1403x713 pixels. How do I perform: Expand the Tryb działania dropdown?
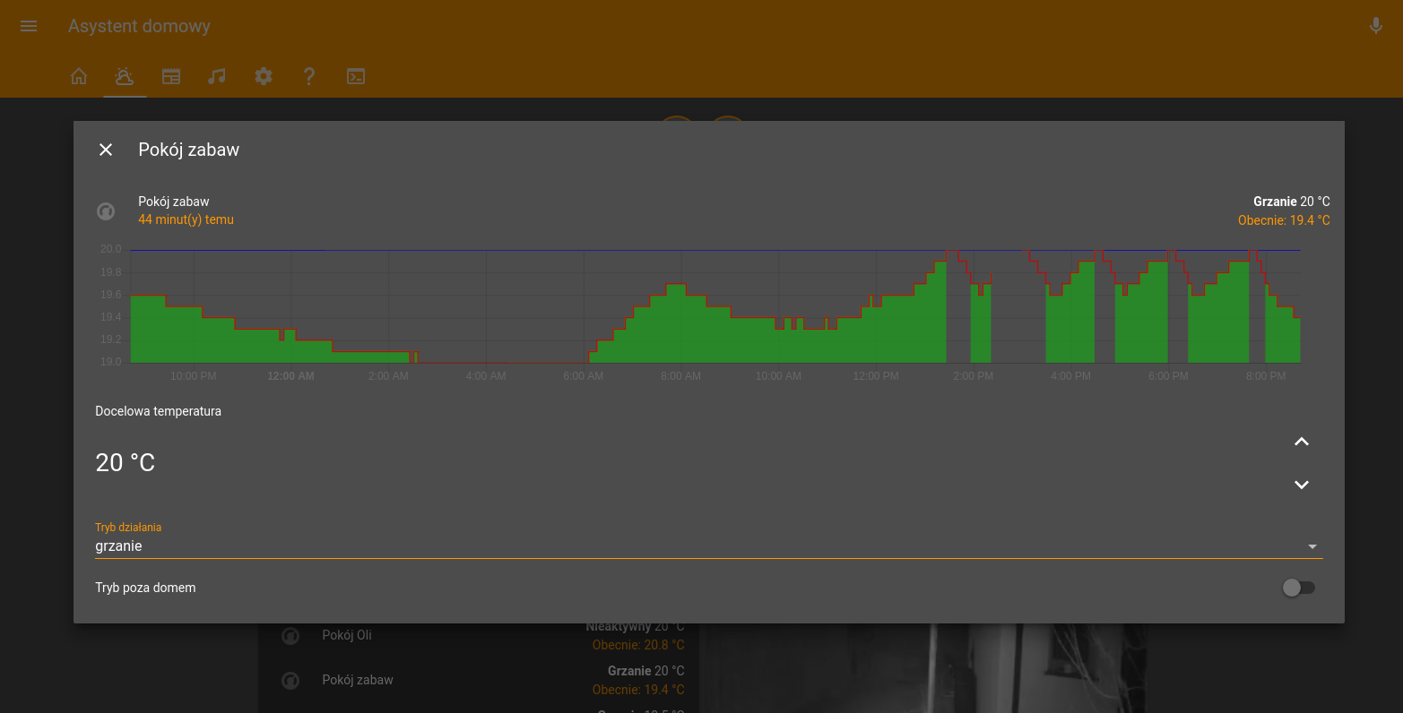click(x=1312, y=546)
